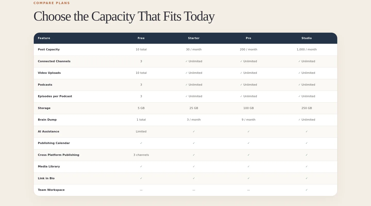Select the Free column header
The height and width of the screenshot is (206, 371).
click(141, 38)
